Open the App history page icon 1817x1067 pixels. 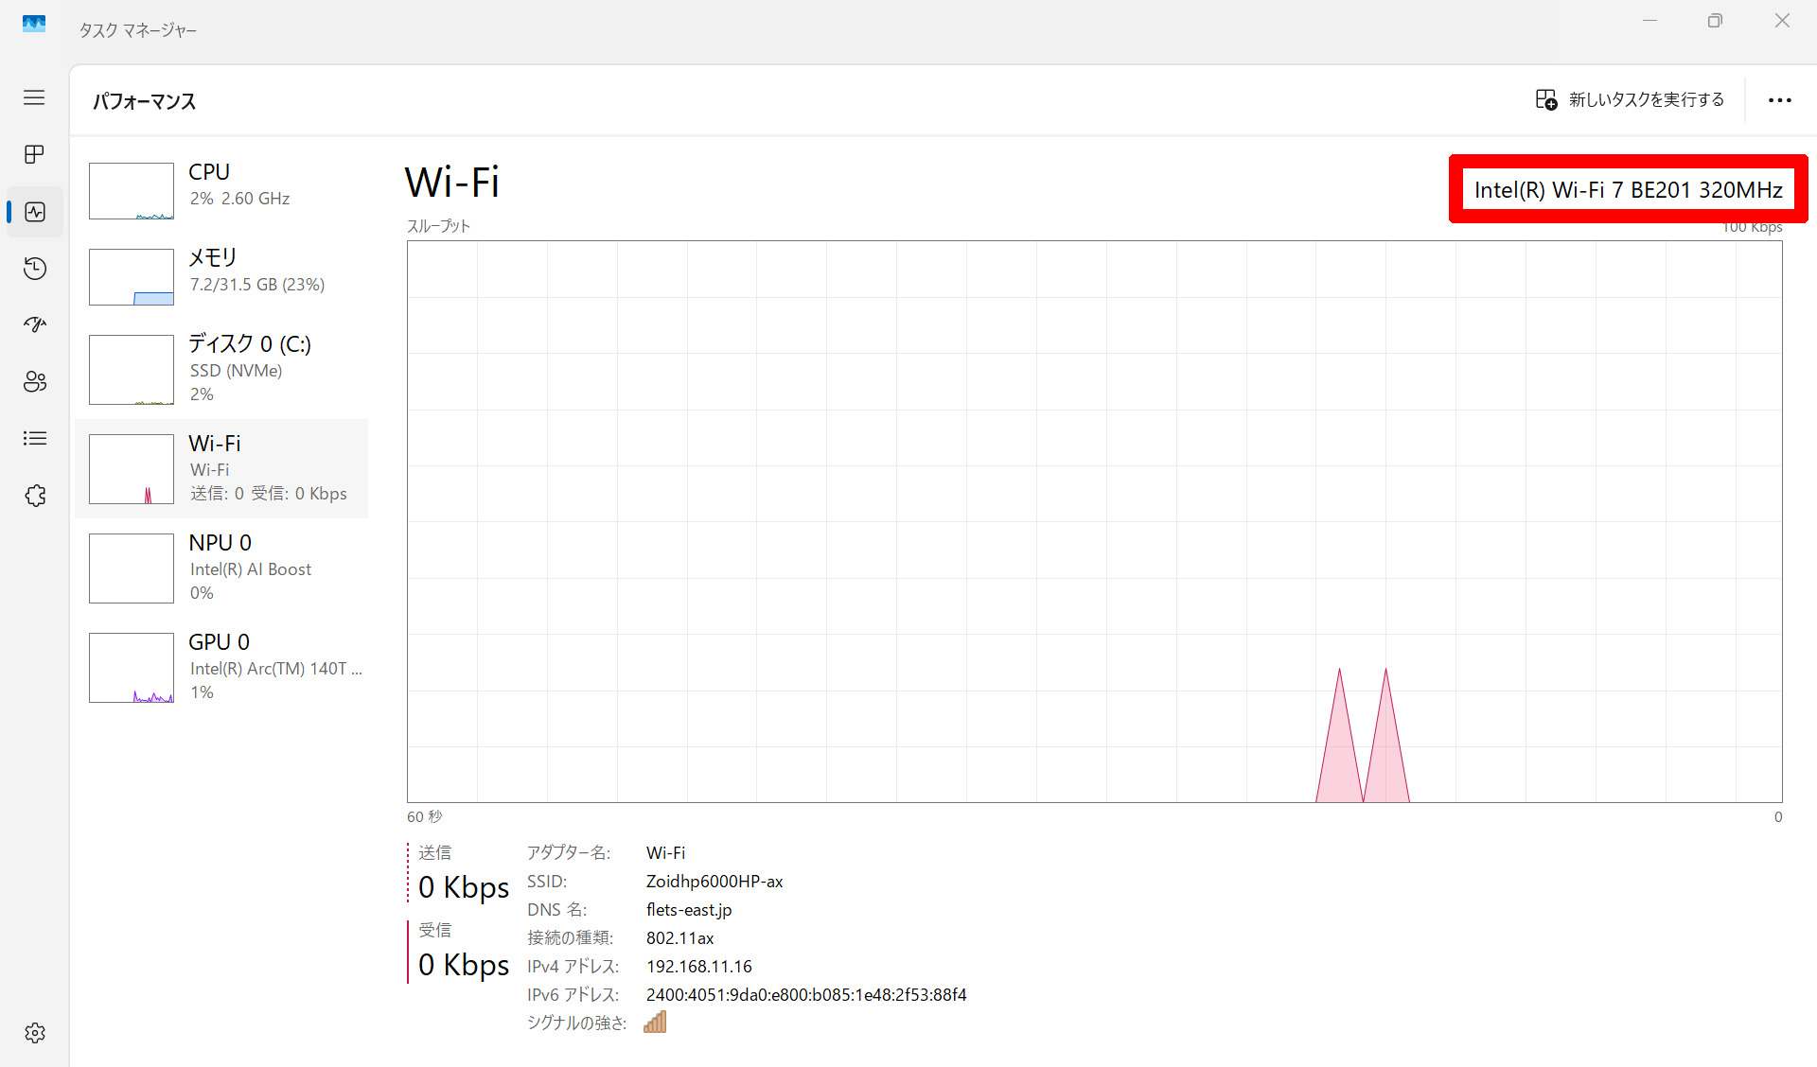point(34,269)
